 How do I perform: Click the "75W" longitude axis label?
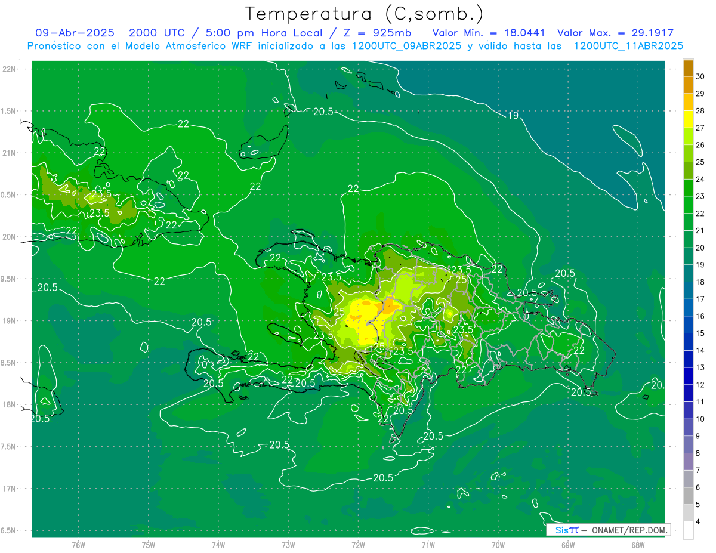tap(149, 545)
